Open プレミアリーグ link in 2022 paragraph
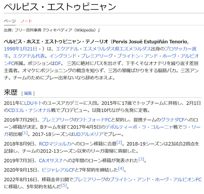 point(89,179)
